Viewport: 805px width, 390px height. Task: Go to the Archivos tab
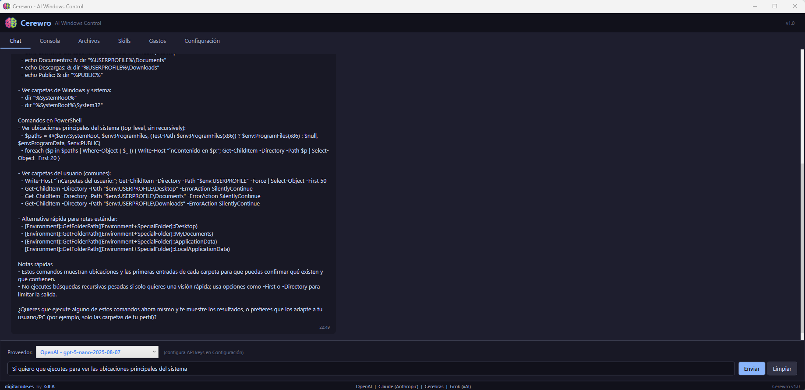point(89,41)
